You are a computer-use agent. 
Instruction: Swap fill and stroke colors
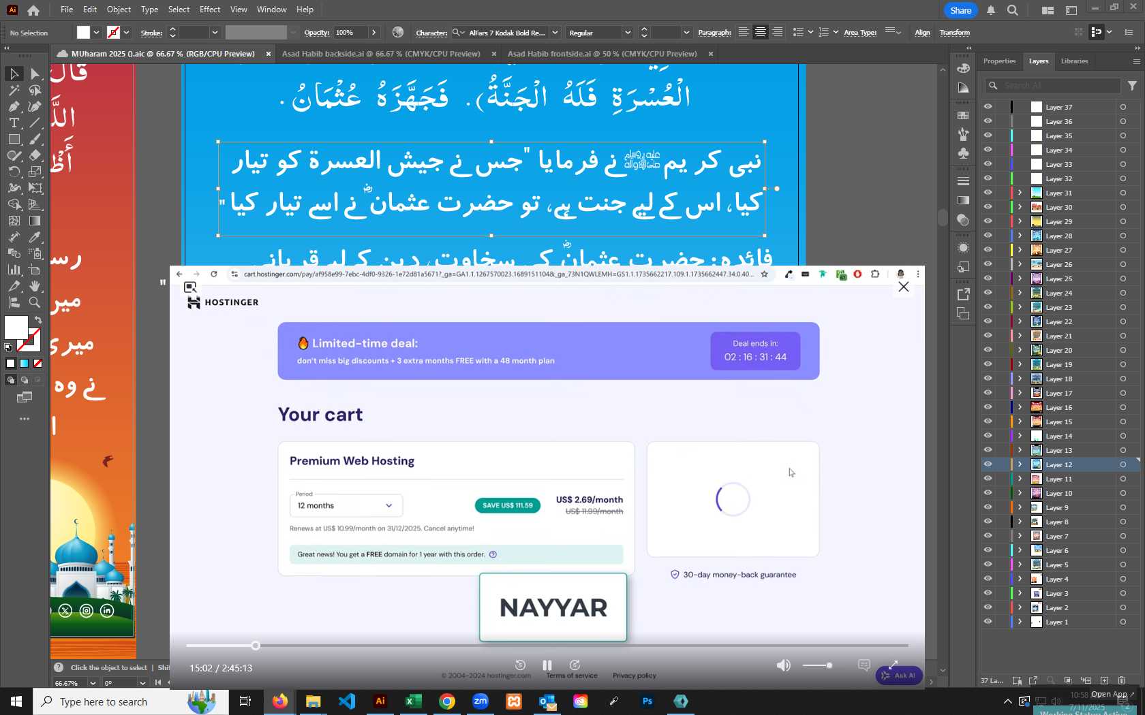(38, 319)
